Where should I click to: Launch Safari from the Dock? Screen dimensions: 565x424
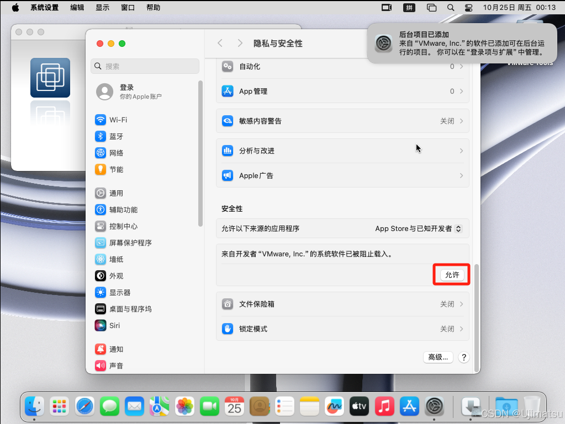pos(85,406)
